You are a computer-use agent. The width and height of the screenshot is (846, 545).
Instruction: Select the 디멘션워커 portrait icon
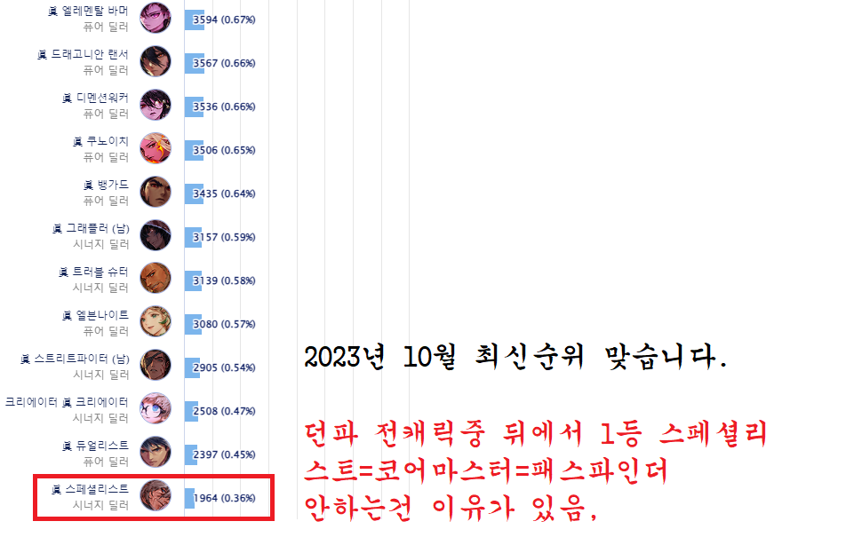click(156, 105)
